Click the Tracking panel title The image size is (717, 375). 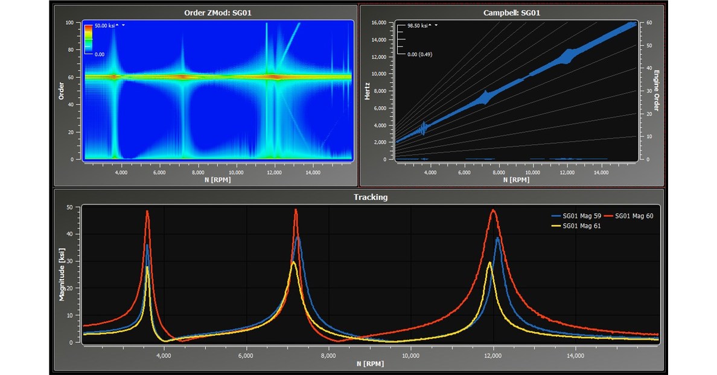[x=372, y=197]
